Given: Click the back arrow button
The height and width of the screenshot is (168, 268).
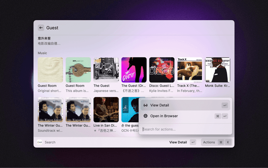Looking at the screenshot, I should pyautogui.click(x=41, y=28).
